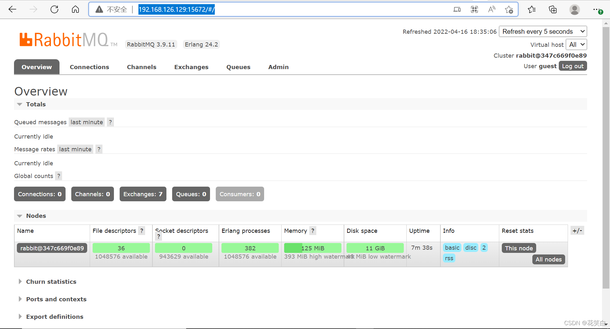Image resolution: width=610 pixels, height=329 pixels.
Task: Switch to the Admin tab
Action: (278, 67)
